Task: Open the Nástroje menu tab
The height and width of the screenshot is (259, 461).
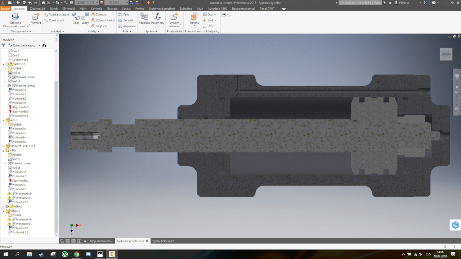Action: (x=112, y=8)
